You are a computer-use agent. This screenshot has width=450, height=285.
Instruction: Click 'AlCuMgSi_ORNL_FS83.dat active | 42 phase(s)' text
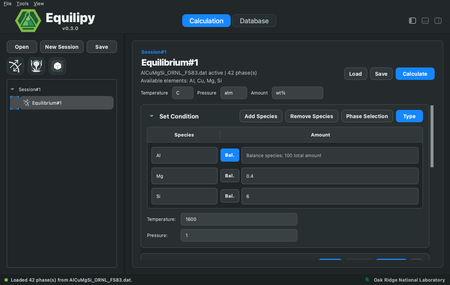point(199,73)
